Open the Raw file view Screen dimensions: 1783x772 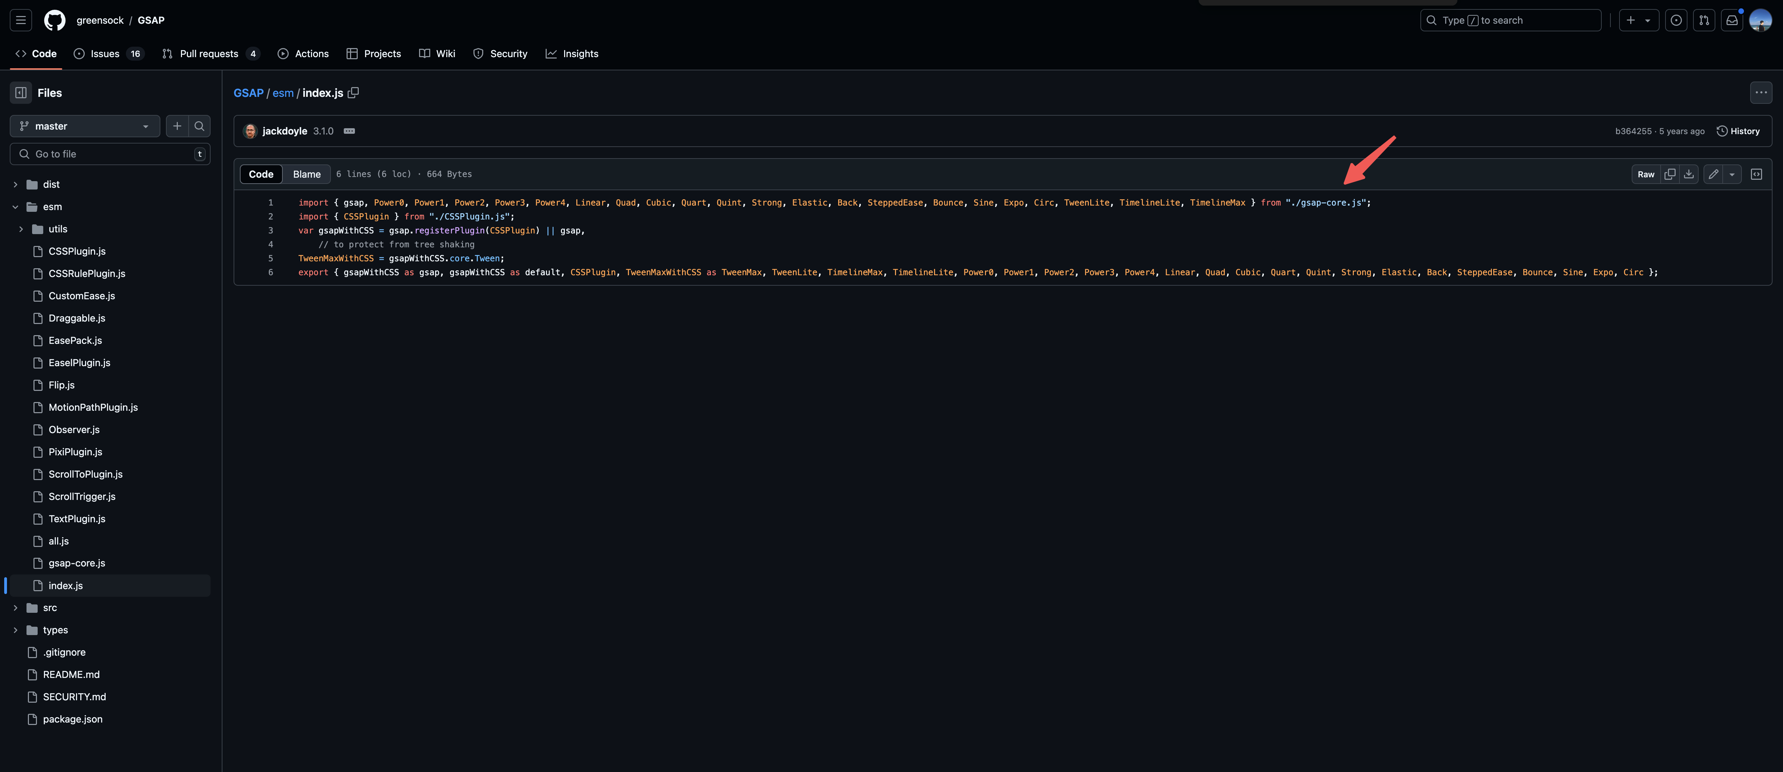tap(1646, 174)
